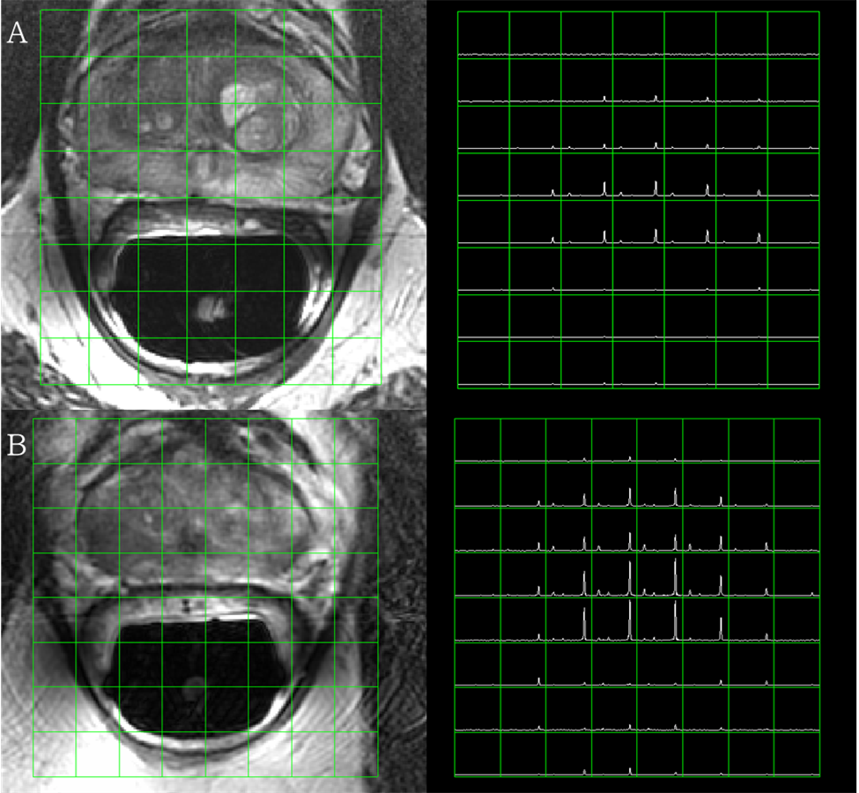Viewport: 859px width, 793px height.
Task: Choose top-right voxel on MRI image B
Action: pyautogui.click(x=356, y=441)
